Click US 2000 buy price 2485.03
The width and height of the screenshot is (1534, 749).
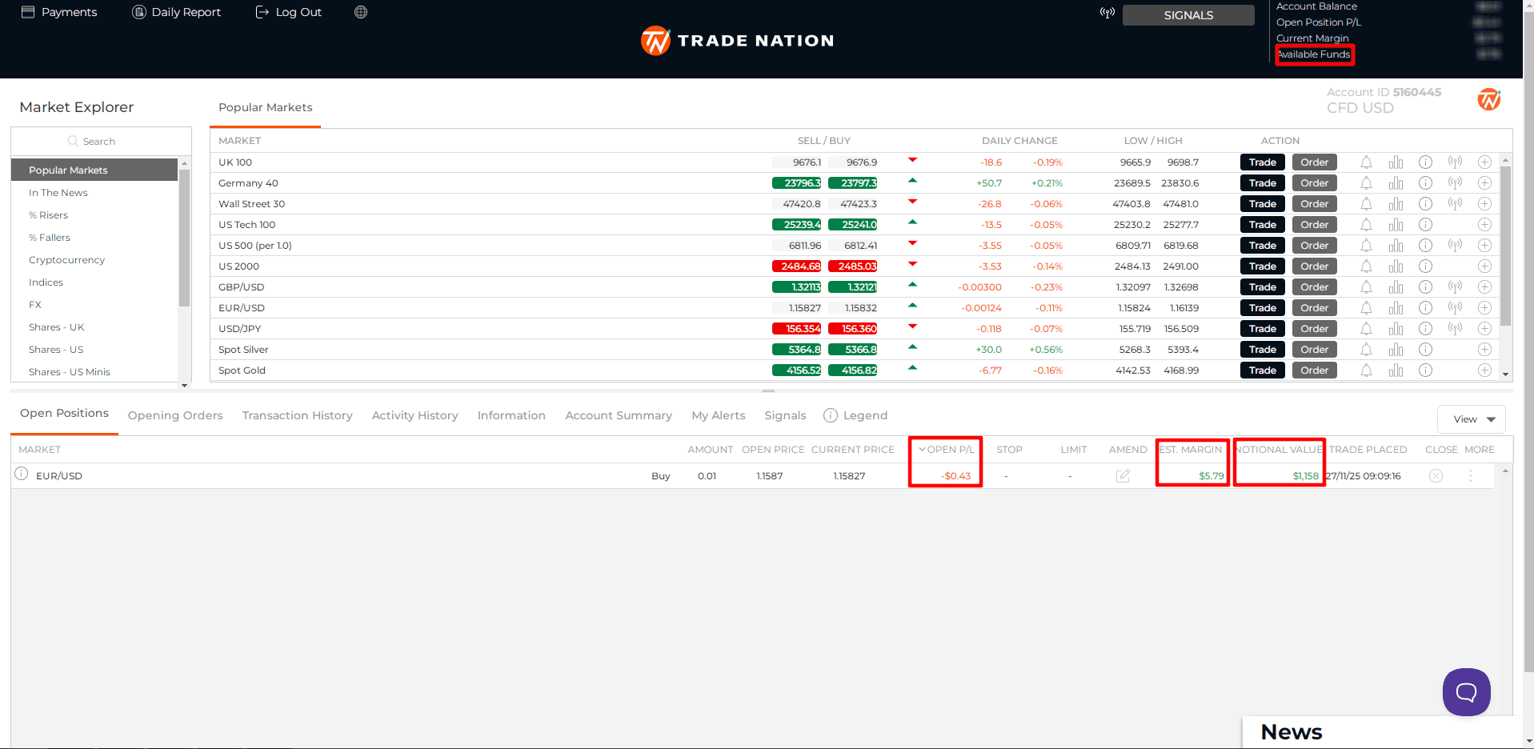(853, 266)
